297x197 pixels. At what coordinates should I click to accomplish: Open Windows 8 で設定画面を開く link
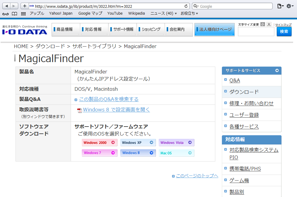(x=116, y=110)
